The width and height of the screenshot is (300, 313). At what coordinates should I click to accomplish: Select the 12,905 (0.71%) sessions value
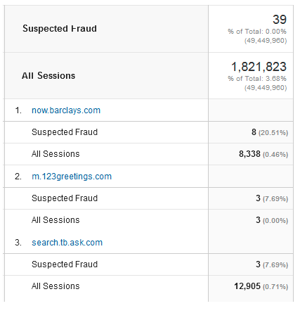261,286
